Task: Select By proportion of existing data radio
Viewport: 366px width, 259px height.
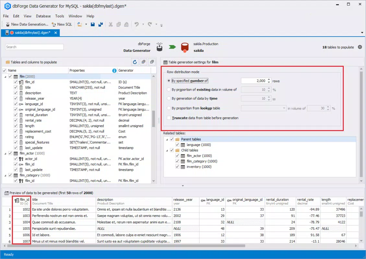Action: point(169,90)
